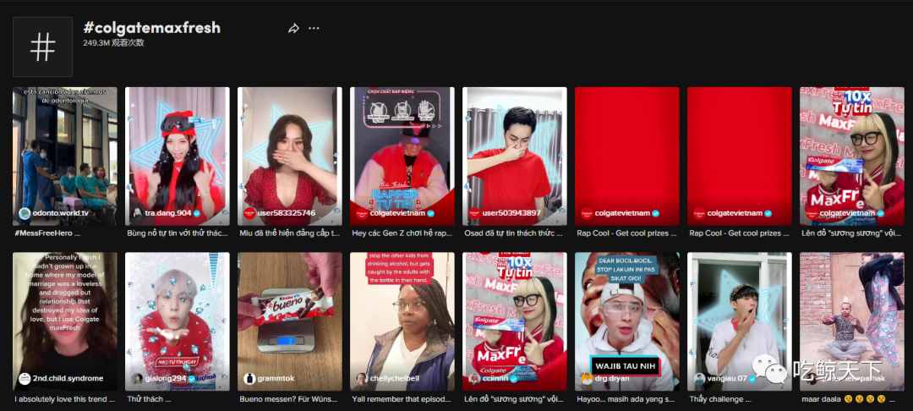Click caption 'Miu đã thể hiện đẳng cấp t...'

[x=289, y=233]
